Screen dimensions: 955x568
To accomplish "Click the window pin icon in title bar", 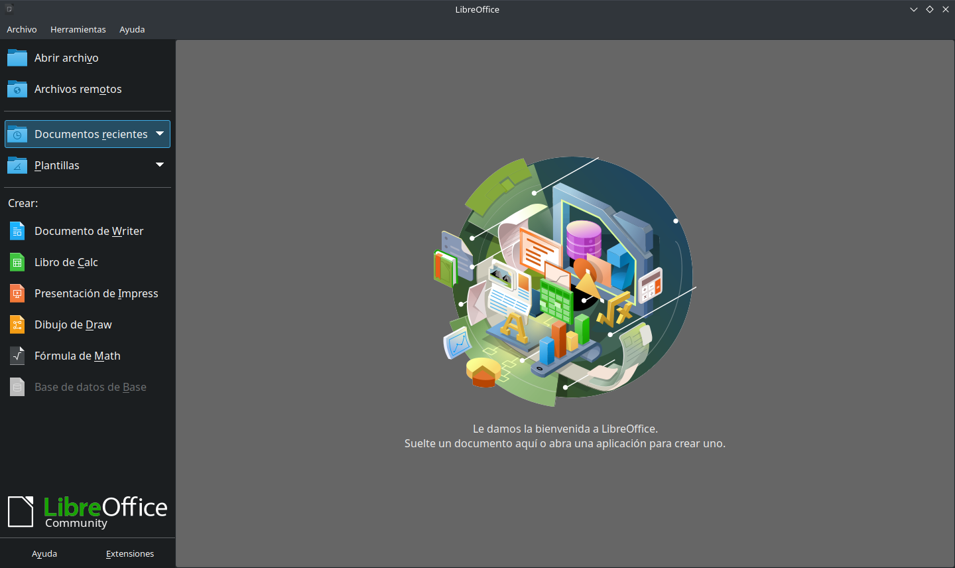I will click(9, 9).
